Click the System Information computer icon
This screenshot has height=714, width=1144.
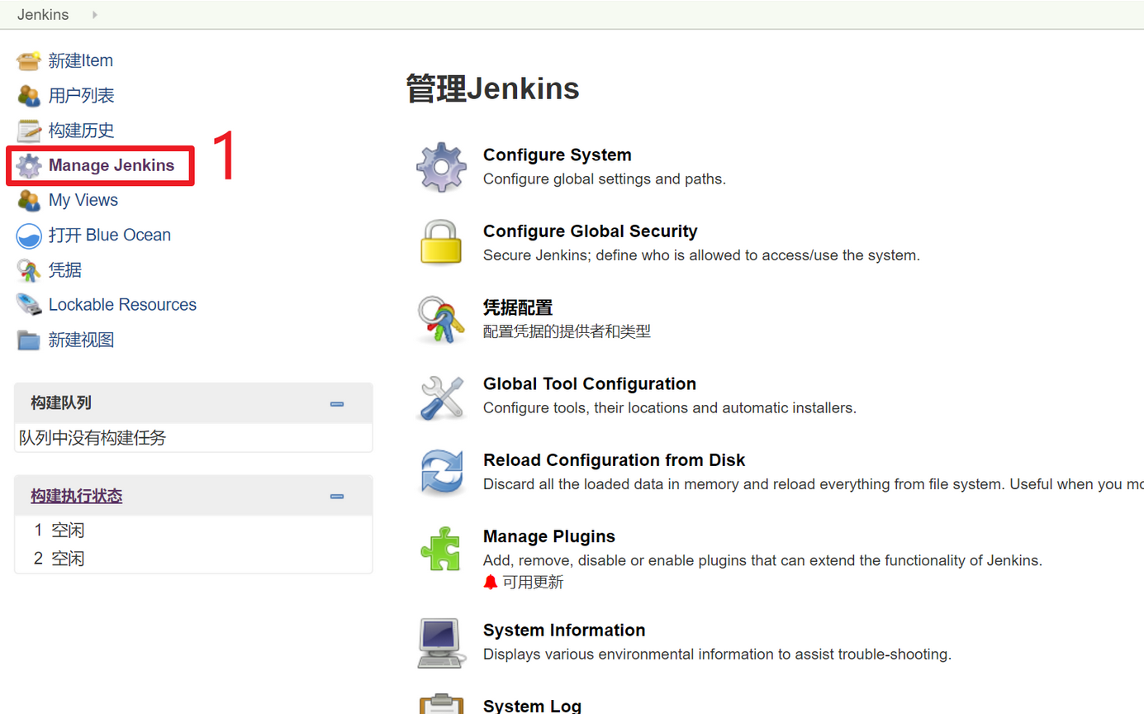(442, 643)
